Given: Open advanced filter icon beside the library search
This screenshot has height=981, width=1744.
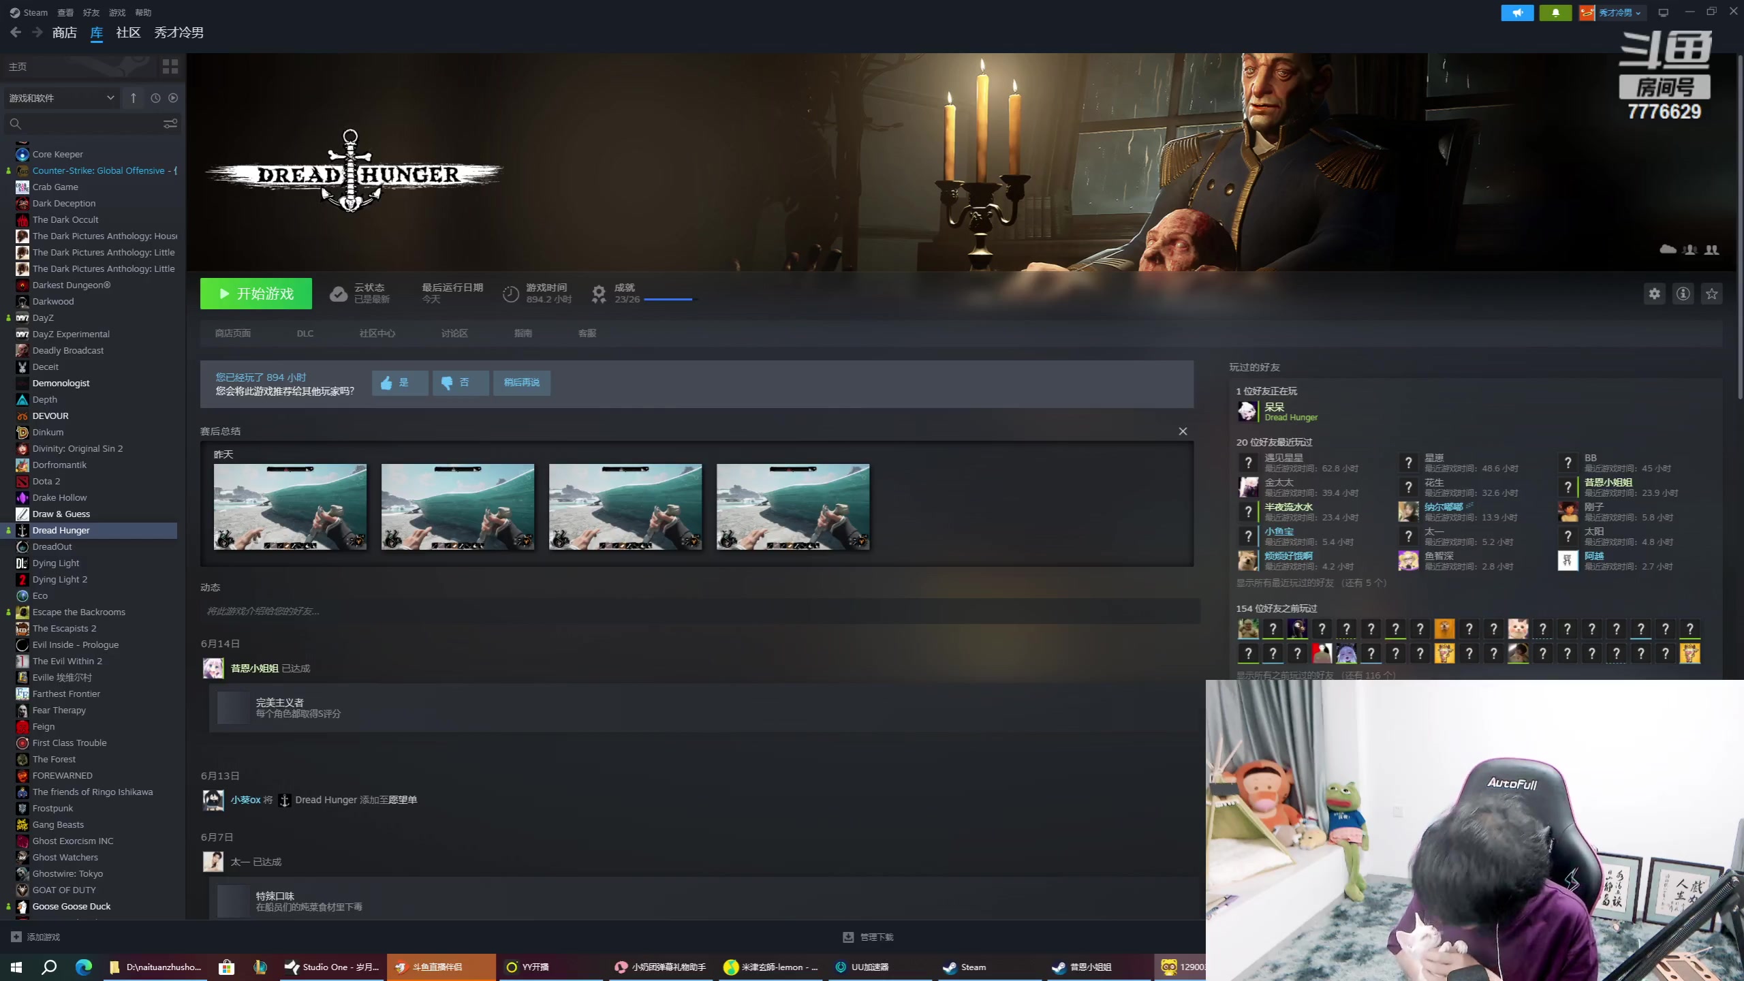Looking at the screenshot, I should click(170, 123).
